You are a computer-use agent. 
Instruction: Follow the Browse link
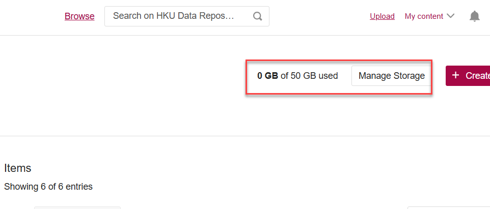pos(79,16)
